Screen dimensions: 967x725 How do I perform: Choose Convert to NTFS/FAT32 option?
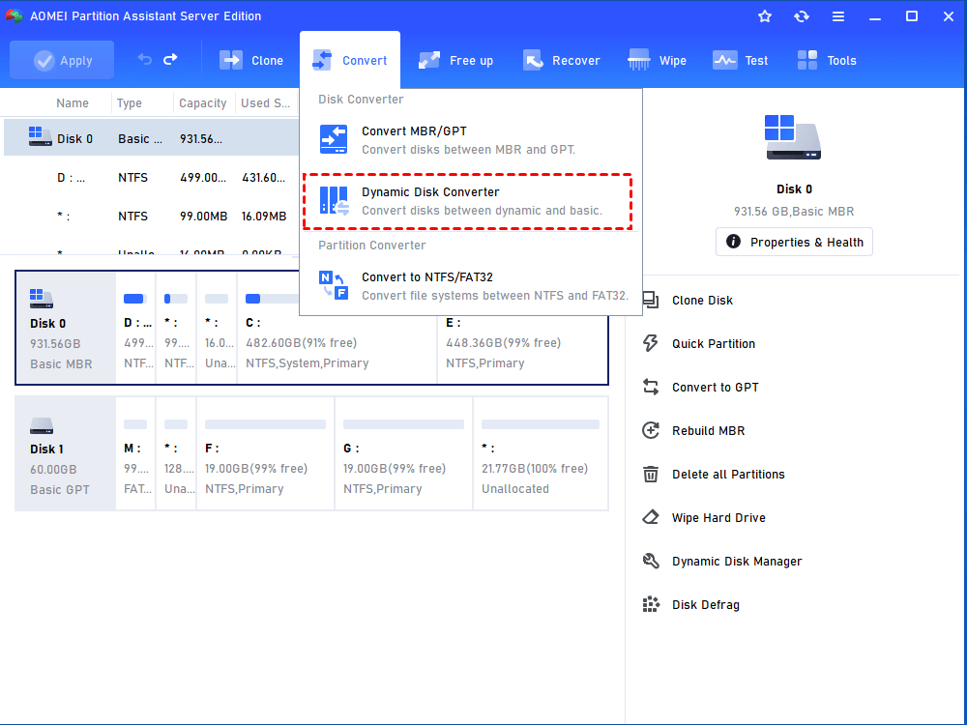click(471, 286)
